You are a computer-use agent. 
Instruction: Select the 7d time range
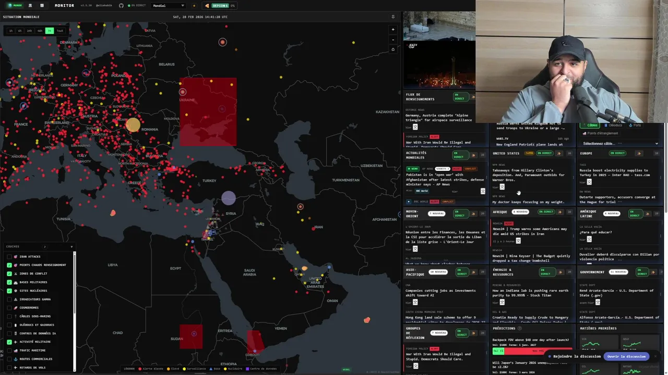(x=50, y=31)
